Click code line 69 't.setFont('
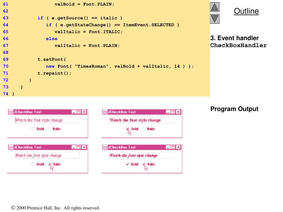The height and width of the screenshot is (212, 283). [x=52, y=59]
